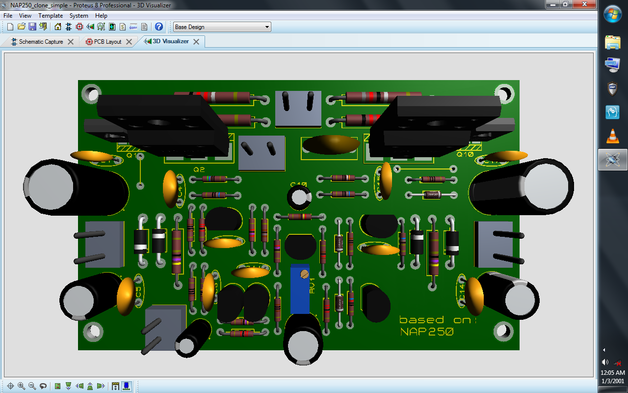628x393 pixels.
Task: Open the source code toolbar icon
Action: [x=133, y=27]
